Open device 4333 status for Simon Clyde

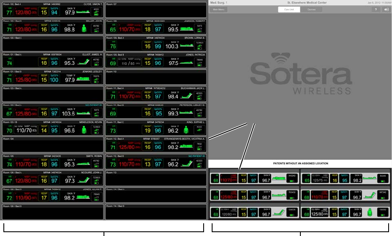96,11
